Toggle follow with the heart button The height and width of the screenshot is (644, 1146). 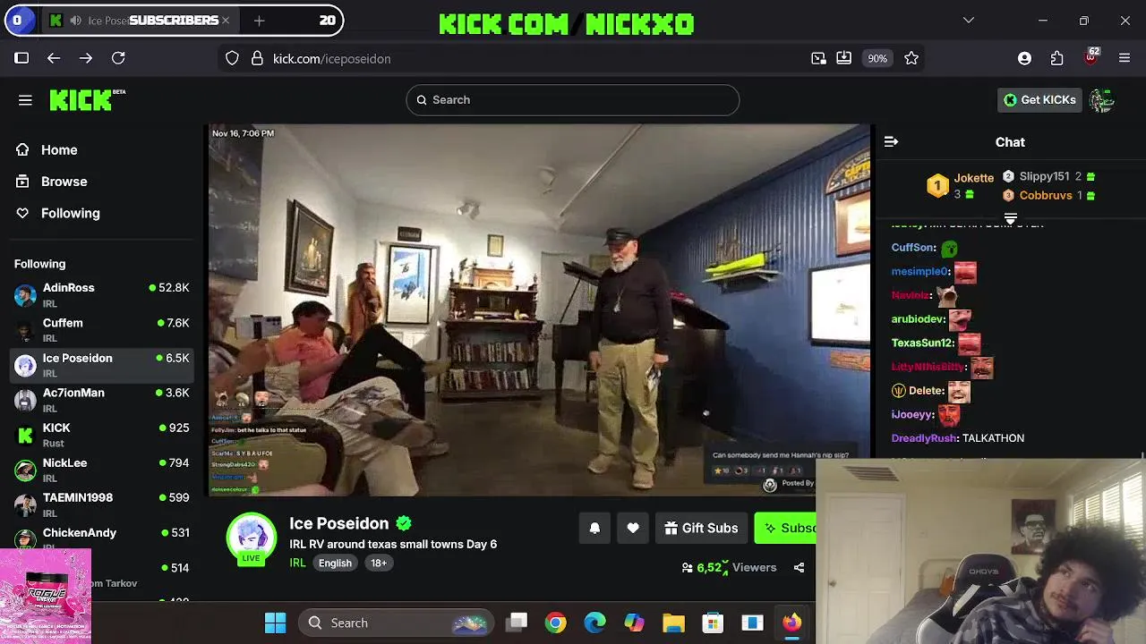pos(633,528)
